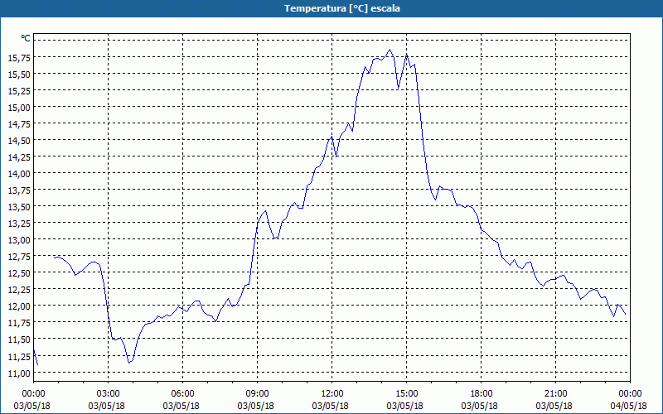The width and height of the screenshot is (663, 414).
Task: Pick the 03/05/18 date under 18:00
Action: tap(480, 406)
